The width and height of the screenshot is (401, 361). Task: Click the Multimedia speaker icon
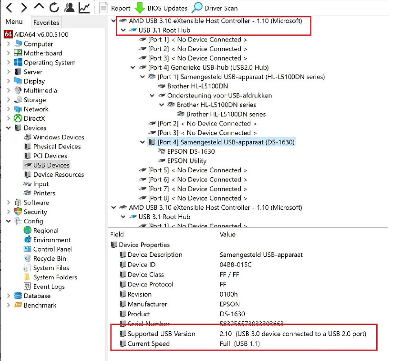coord(18,90)
